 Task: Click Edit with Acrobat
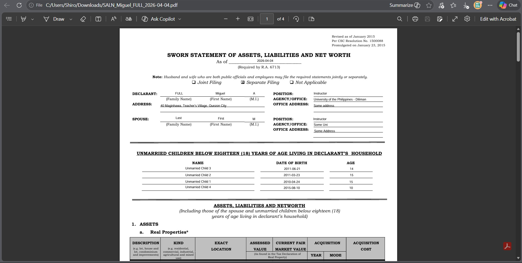(498, 19)
